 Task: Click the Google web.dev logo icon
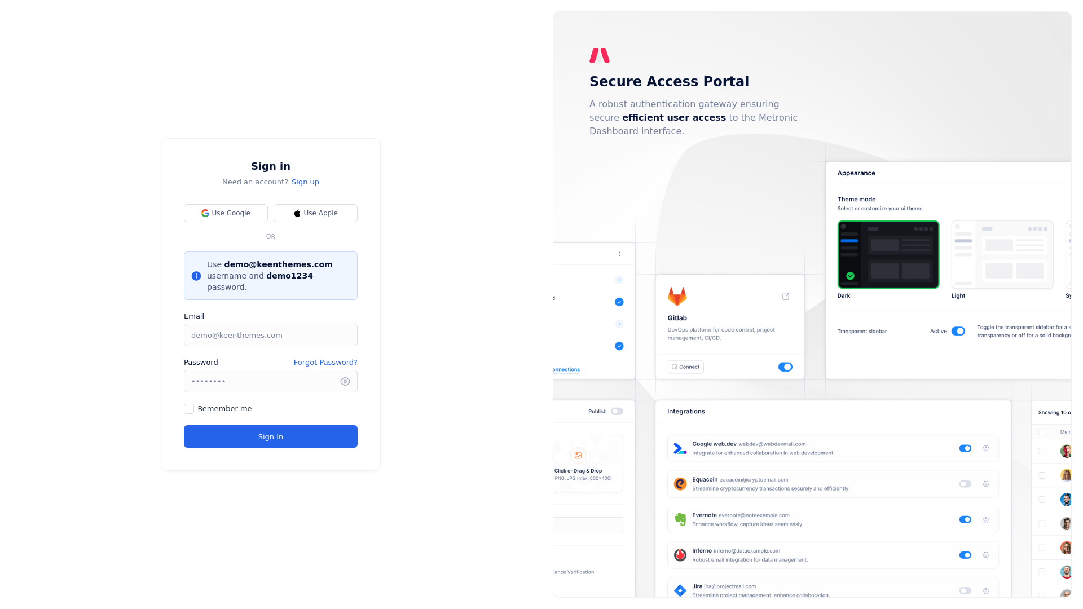click(680, 449)
